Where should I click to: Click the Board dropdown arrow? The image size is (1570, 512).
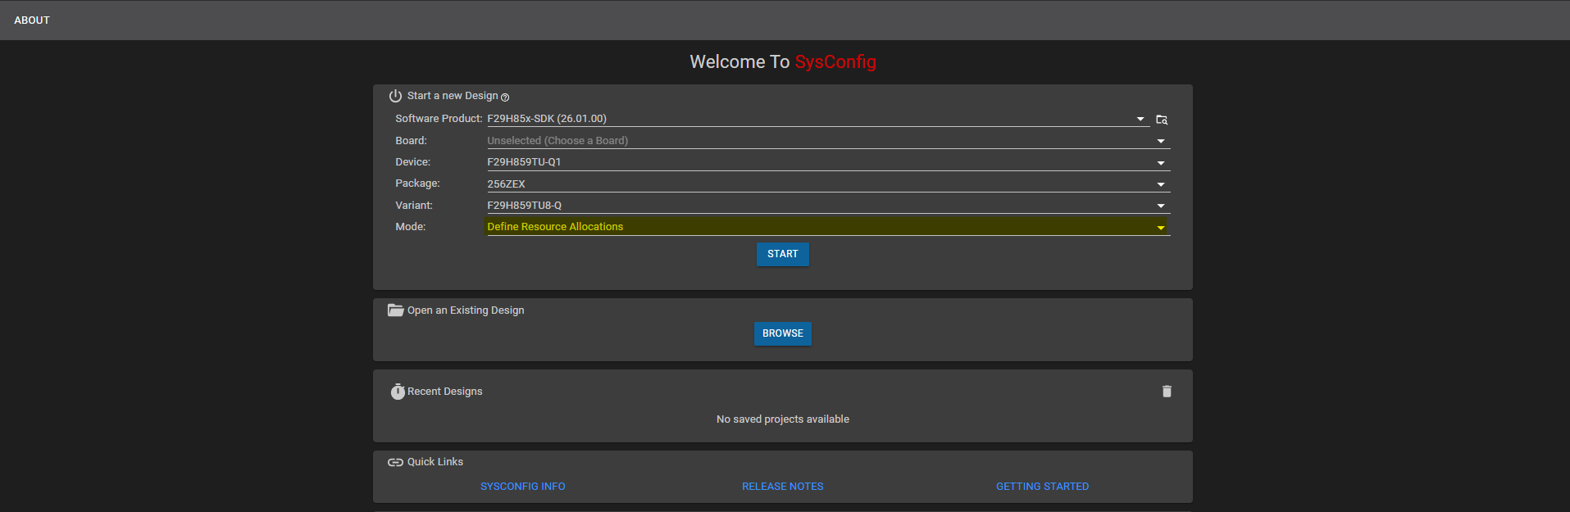pyautogui.click(x=1161, y=142)
